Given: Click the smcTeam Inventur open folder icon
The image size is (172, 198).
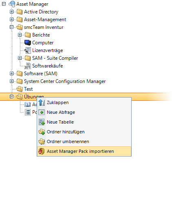Looking at the screenshot, I should (20, 27).
